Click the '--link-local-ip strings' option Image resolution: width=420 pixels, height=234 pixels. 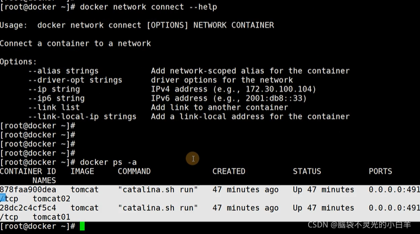click(x=82, y=117)
